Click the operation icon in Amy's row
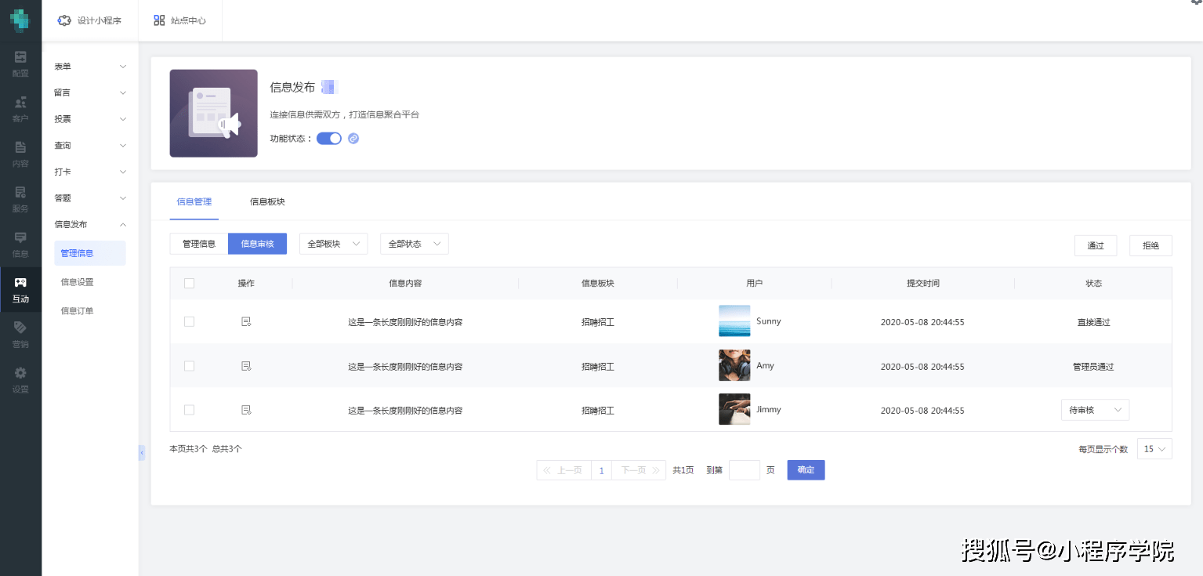1203x576 pixels. (x=246, y=366)
